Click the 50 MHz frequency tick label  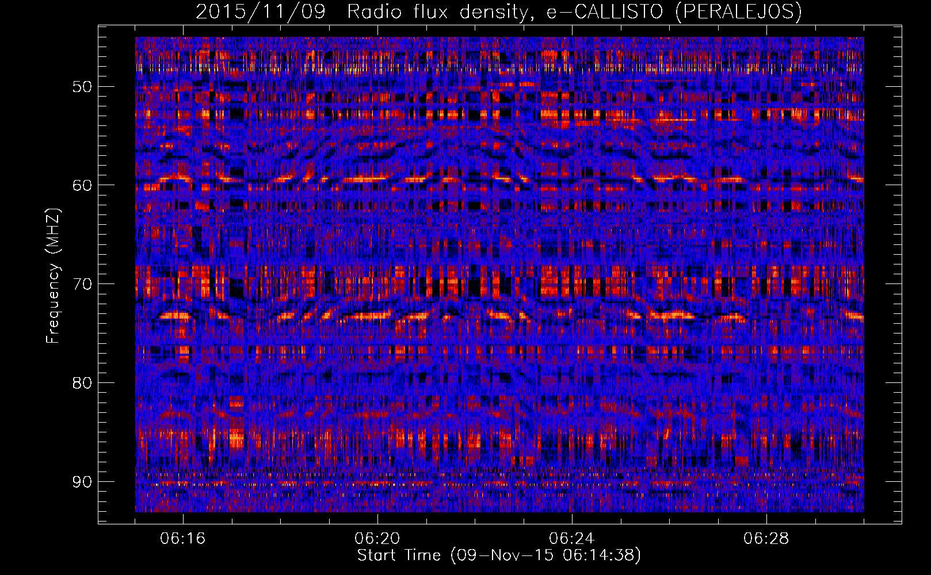tap(82, 87)
